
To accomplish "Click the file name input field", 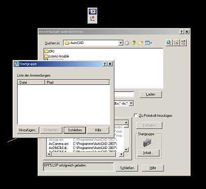I will 124,94.
